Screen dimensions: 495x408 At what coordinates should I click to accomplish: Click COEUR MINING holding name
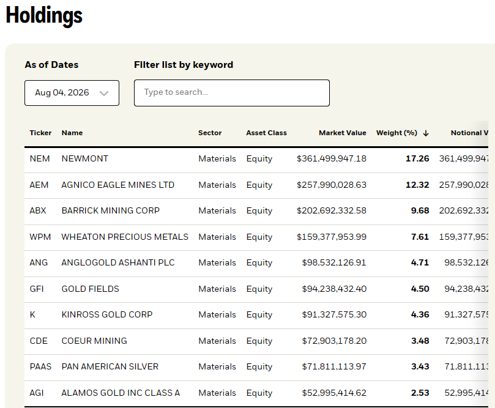[x=94, y=341]
